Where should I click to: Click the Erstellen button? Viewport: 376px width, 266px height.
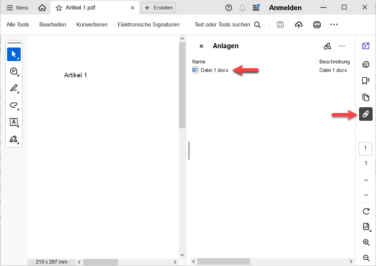tap(159, 8)
